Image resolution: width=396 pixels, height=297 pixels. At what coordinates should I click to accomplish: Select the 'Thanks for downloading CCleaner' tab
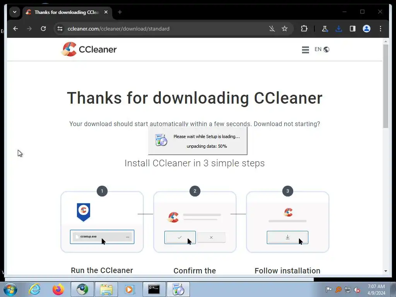pyautogui.click(x=67, y=12)
